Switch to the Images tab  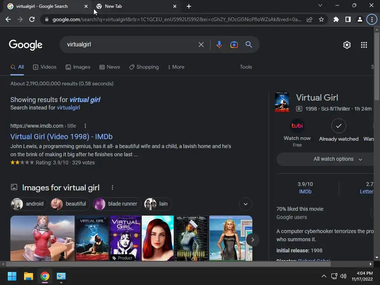(x=78, y=67)
